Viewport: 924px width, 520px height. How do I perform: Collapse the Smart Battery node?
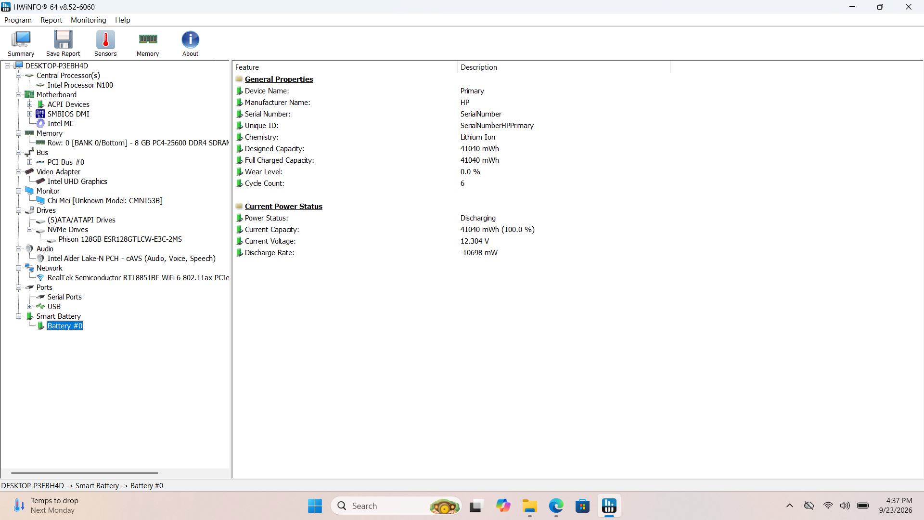click(x=19, y=316)
